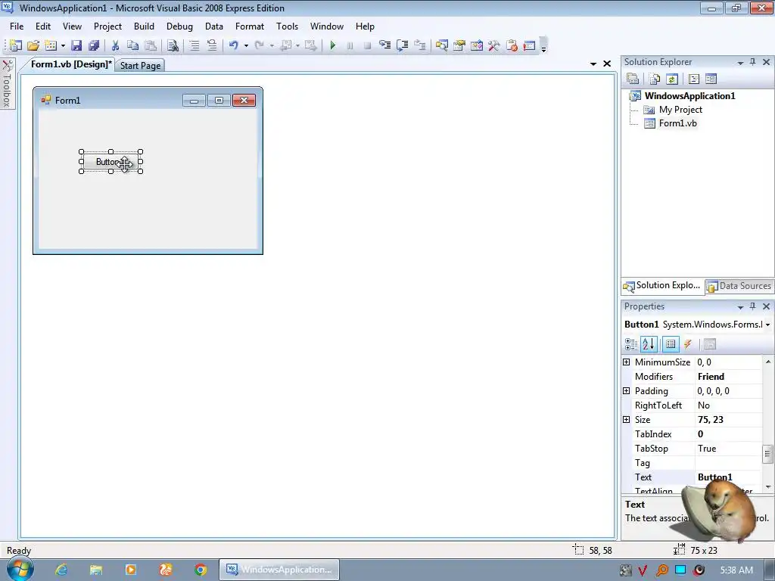Close the Form1.vb design document

607,64
